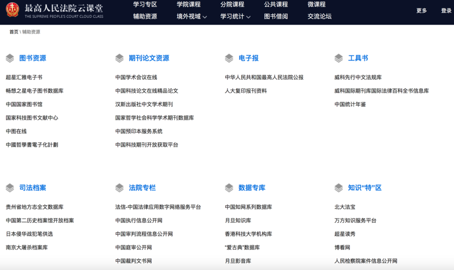Open the 工具书 section heading
Image resolution: width=454 pixels, height=270 pixels.
tap(358, 58)
